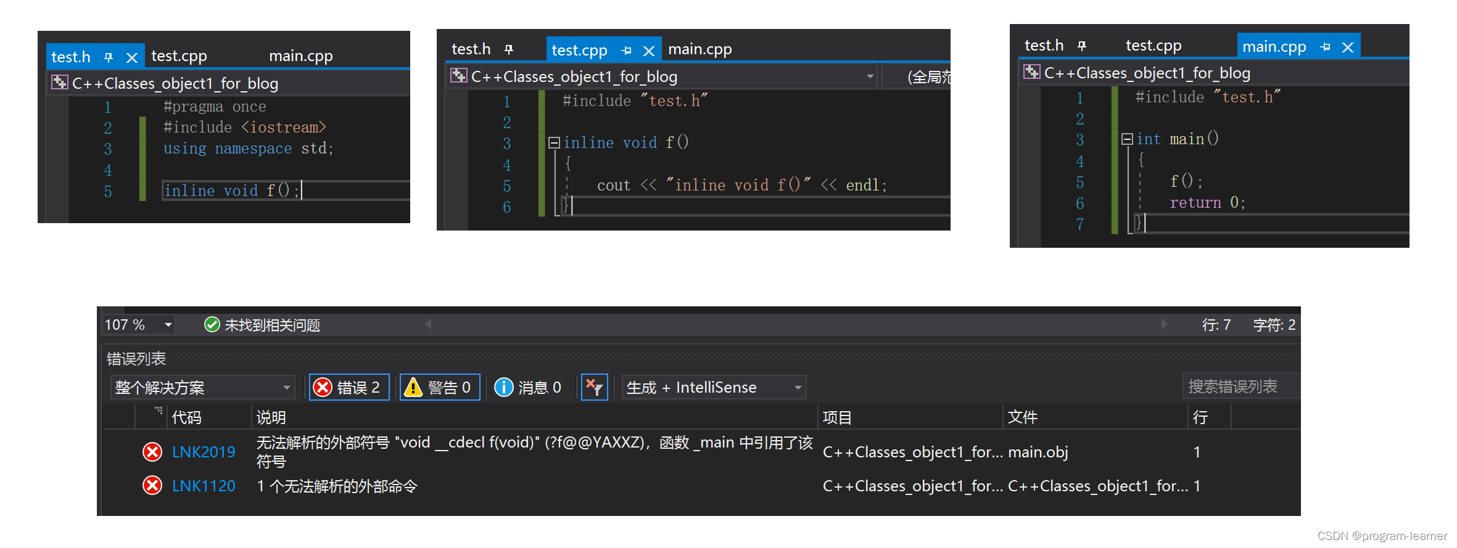The width and height of the screenshot is (1457, 548).
Task: Click the error icon on the LNK1120 row
Action: (152, 485)
